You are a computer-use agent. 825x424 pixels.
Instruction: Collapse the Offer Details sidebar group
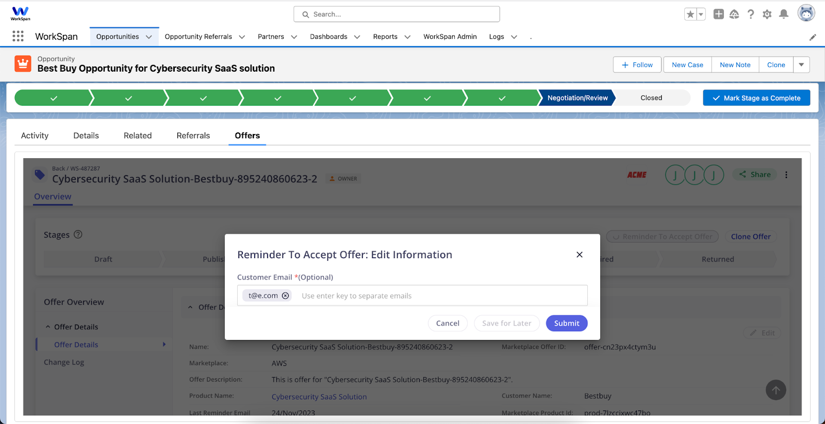[x=48, y=327]
